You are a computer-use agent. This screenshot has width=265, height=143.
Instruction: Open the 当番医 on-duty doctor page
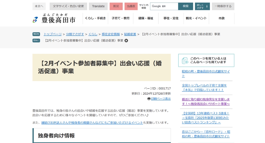coord(131,6)
